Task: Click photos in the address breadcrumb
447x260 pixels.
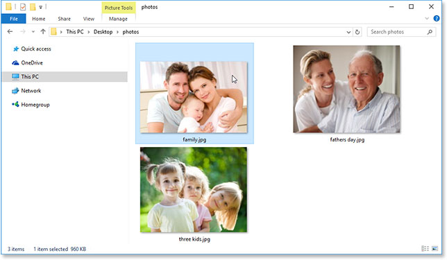Action: coord(131,32)
